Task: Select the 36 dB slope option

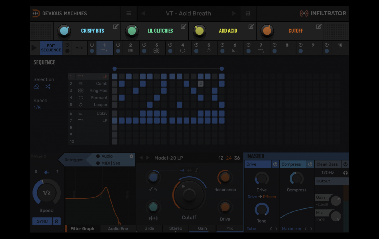Action: point(237,158)
